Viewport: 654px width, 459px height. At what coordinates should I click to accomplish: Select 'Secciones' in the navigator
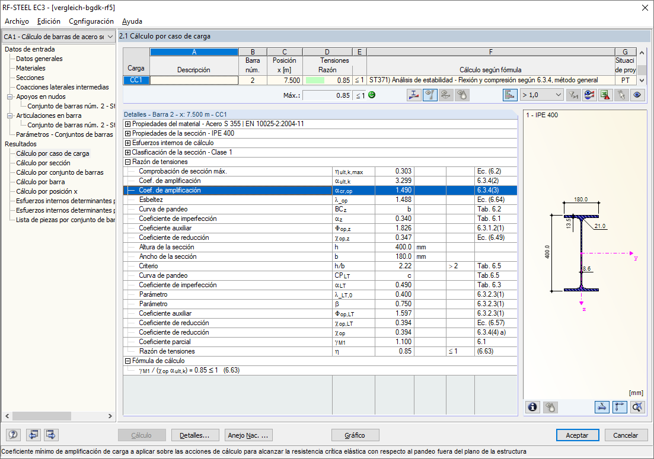click(30, 78)
